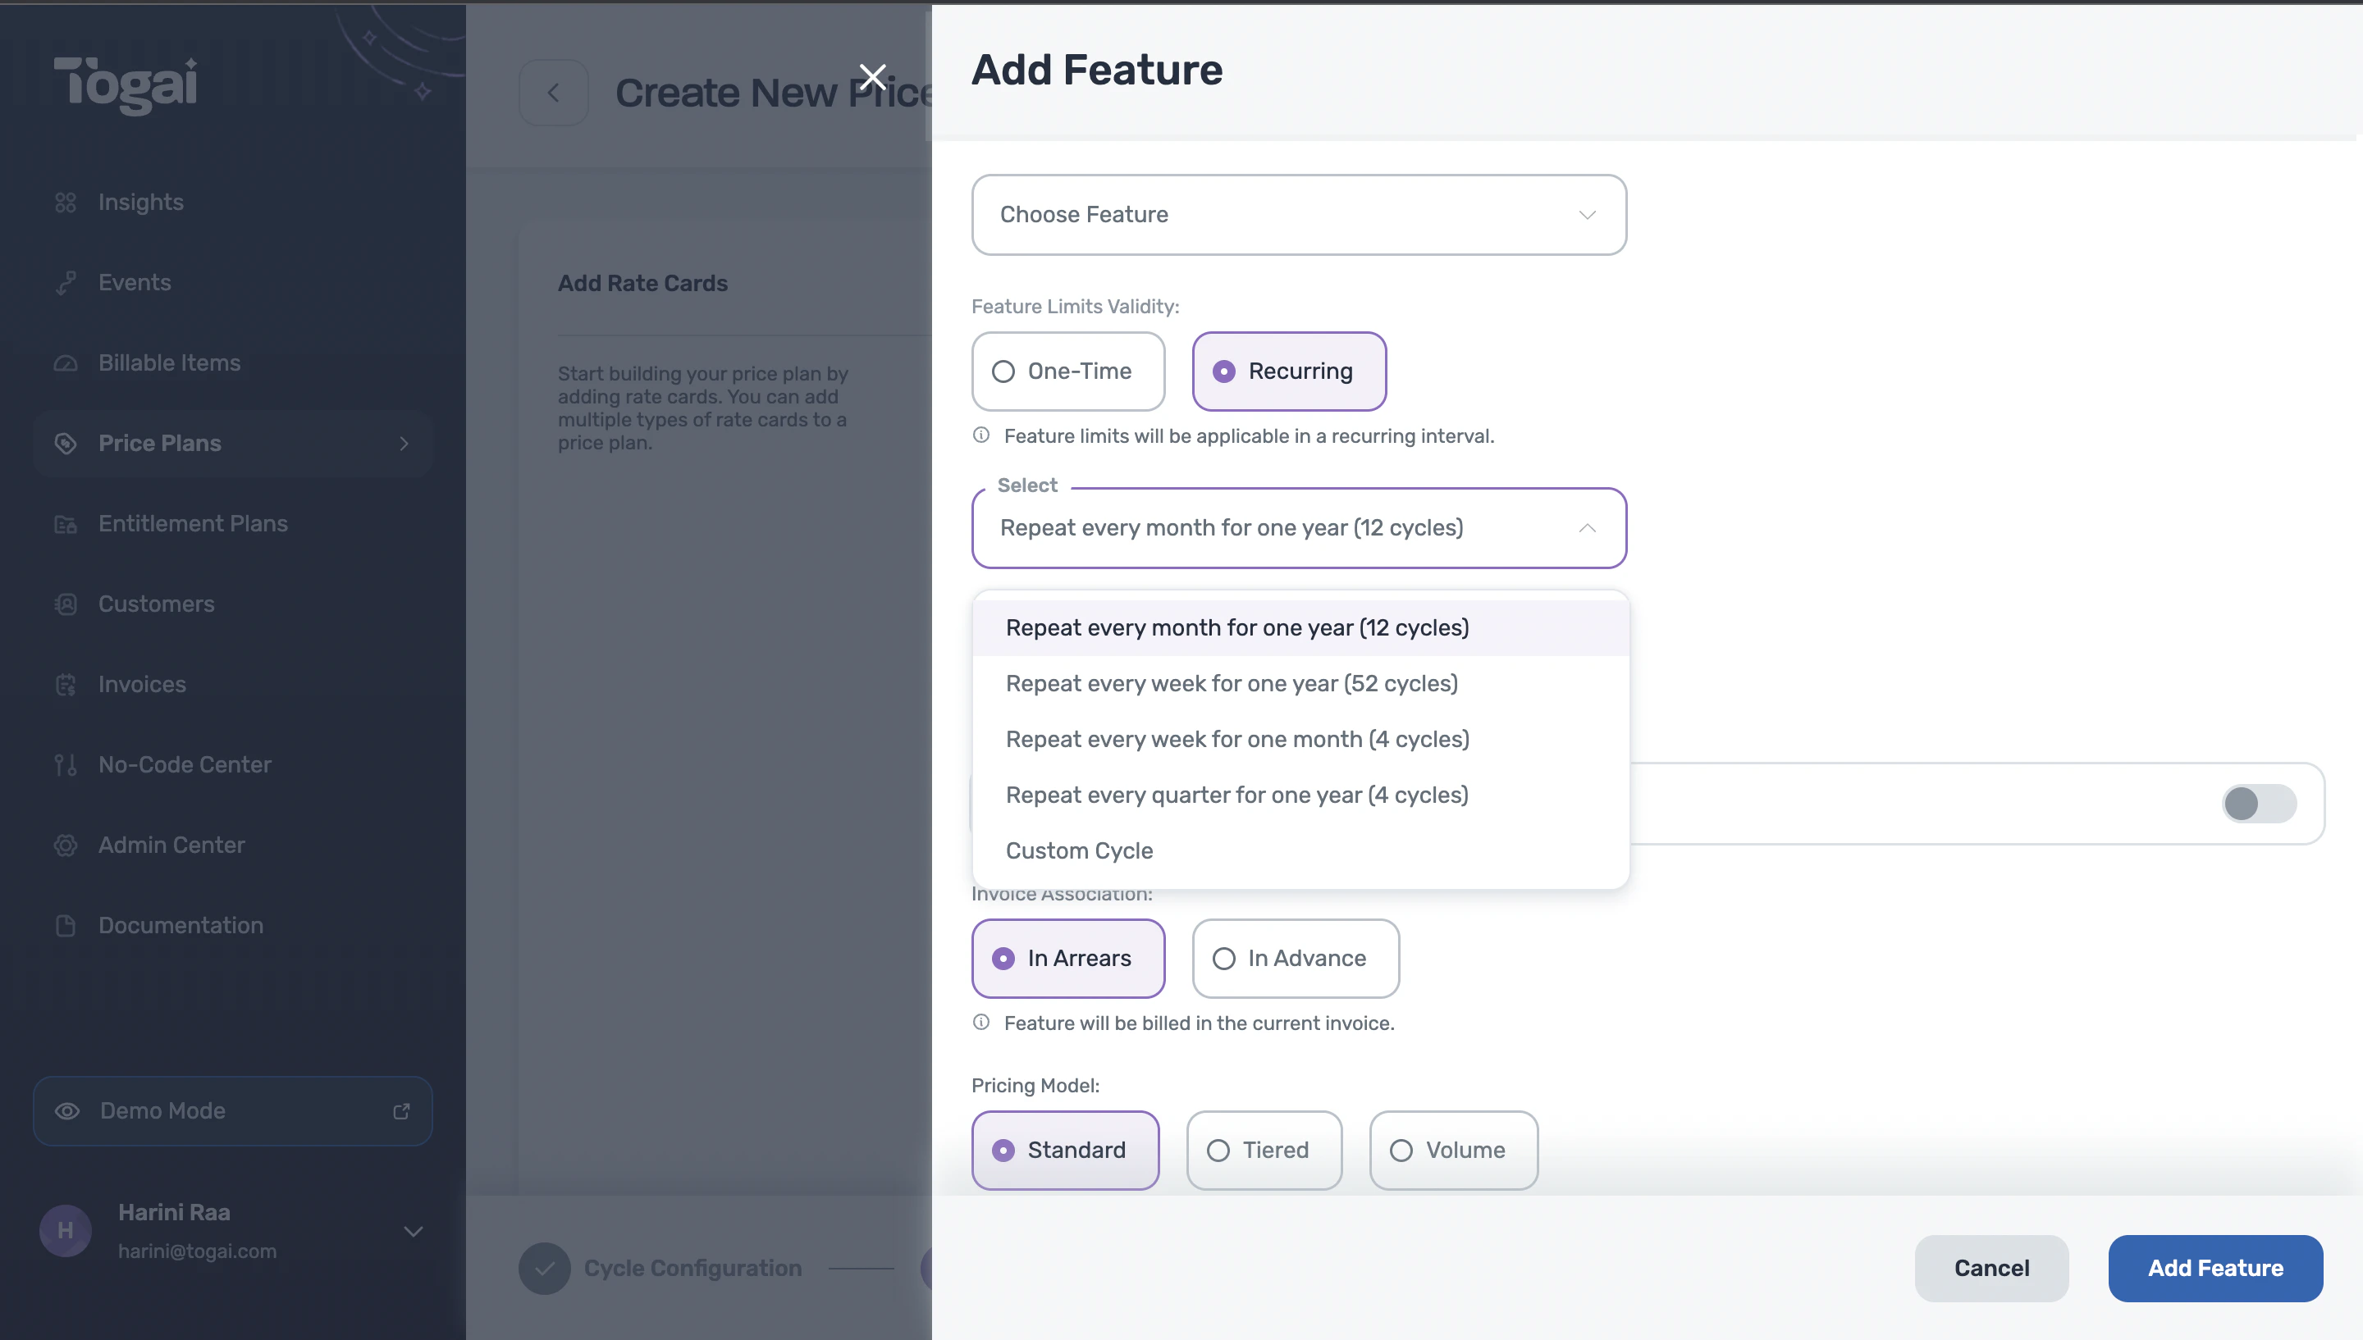The image size is (2363, 1340).
Task: Open the Choose Feature dropdown
Action: [x=1298, y=214]
